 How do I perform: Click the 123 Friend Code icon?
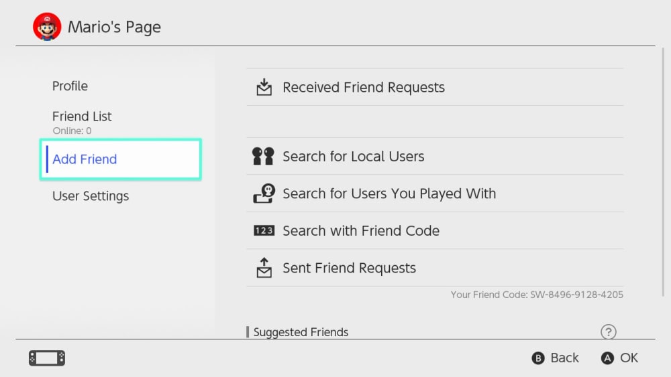tap(264, 230)
